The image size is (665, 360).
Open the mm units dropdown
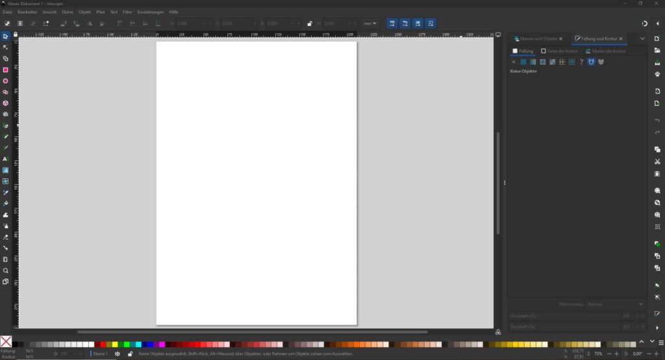pos(370,24)
